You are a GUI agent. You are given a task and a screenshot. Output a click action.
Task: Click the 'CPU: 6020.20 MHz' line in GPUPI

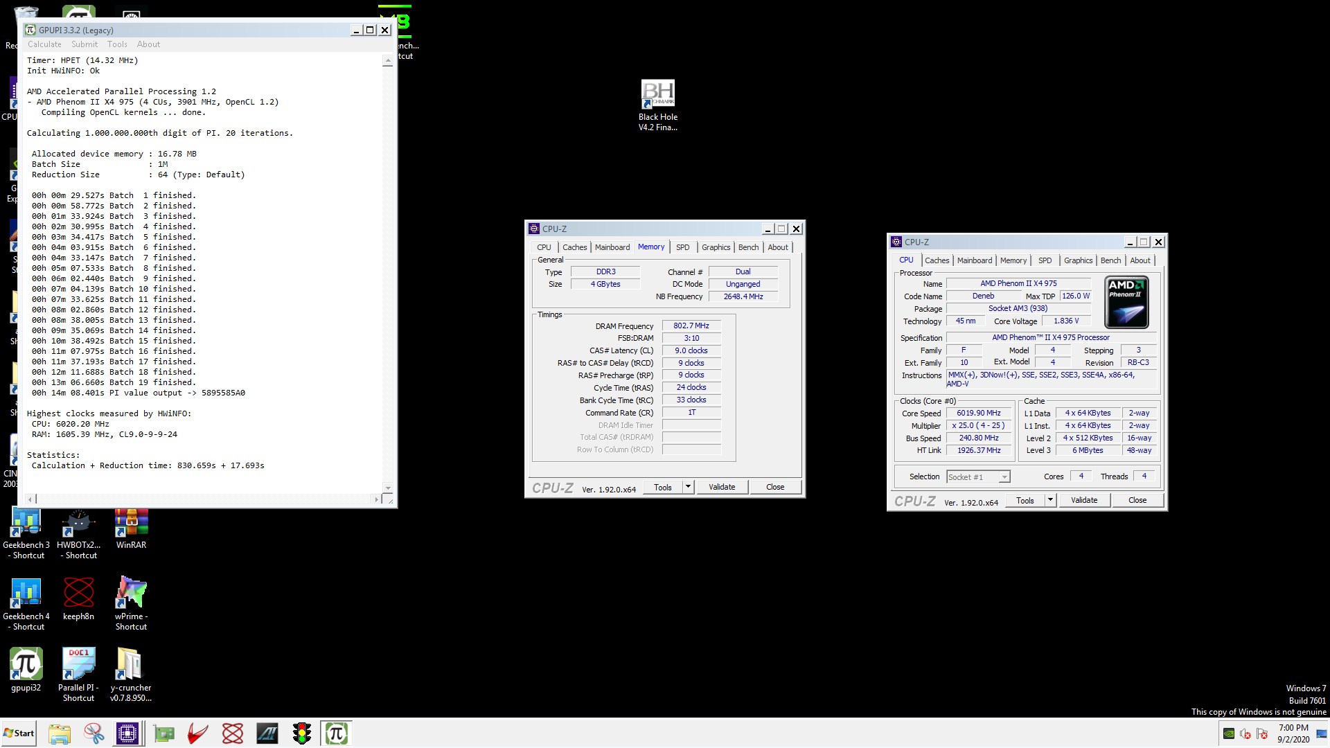point(70,424)
